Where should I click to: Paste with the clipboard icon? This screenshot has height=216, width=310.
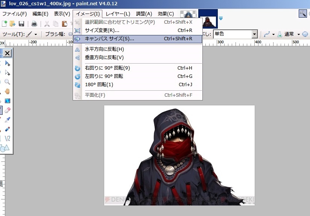pos(64,24)
